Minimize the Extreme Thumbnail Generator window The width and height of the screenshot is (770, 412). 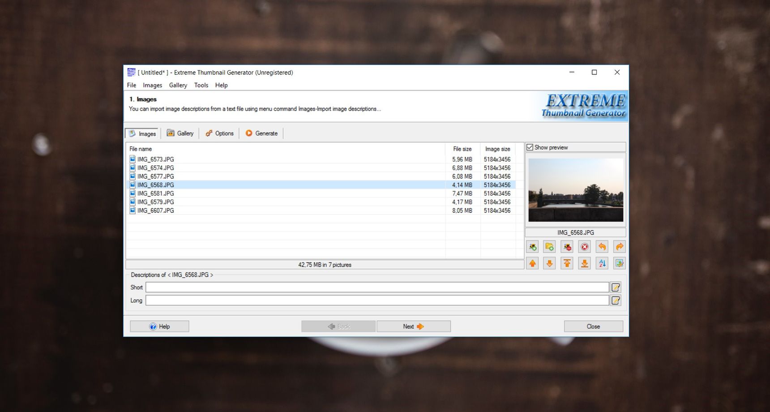click(572, 72)
